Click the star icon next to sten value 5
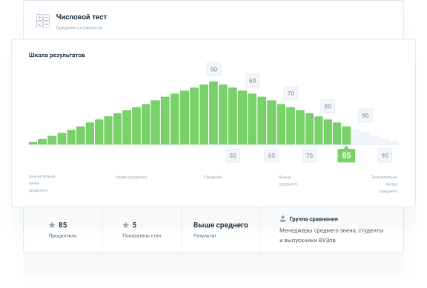This screenshot has width=427, height=288. [125, 225]
